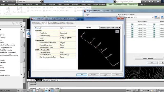Toggle Ortho mode in status bar
164x92 pixels.
point(28,91)
